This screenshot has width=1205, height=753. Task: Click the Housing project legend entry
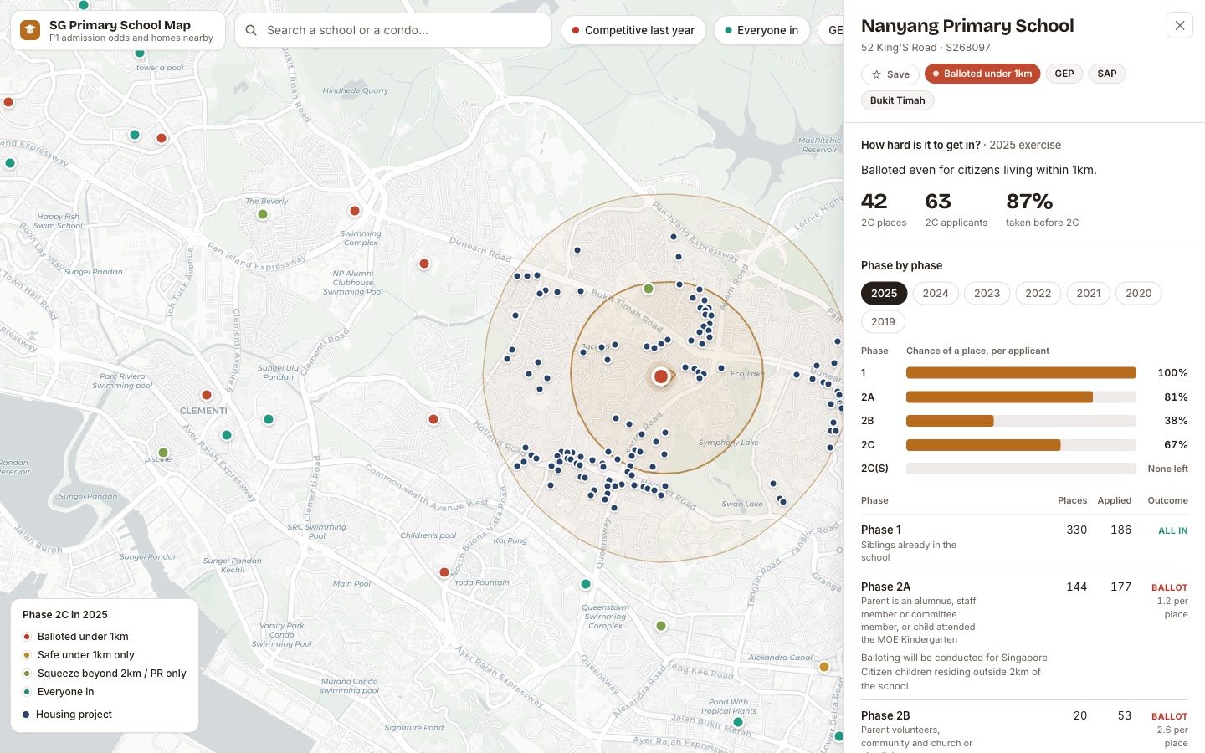[x=67, y=715]
